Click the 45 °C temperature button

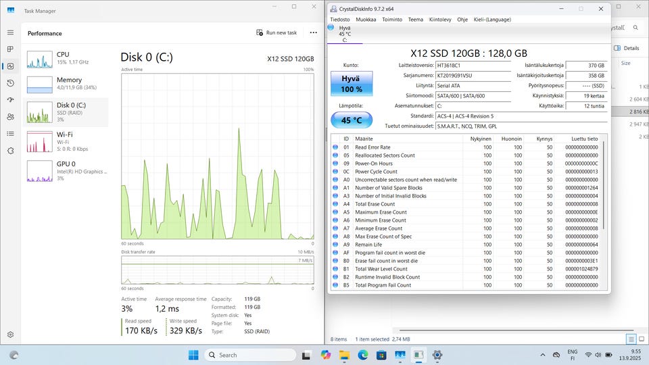pyautogui.click(x=352, y=120)
